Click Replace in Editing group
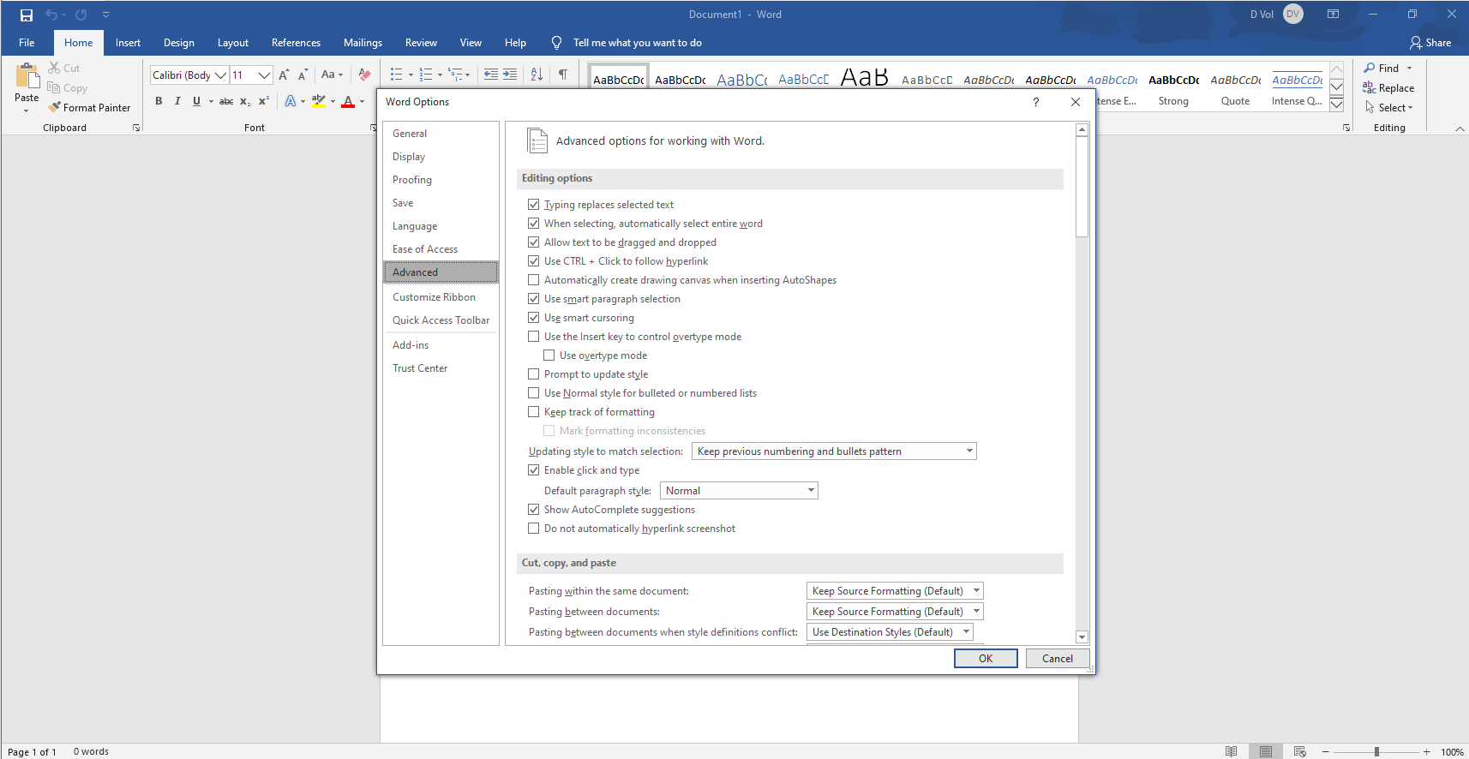This screenshot has width=1469, height=759. click(x=1388, y=88)
